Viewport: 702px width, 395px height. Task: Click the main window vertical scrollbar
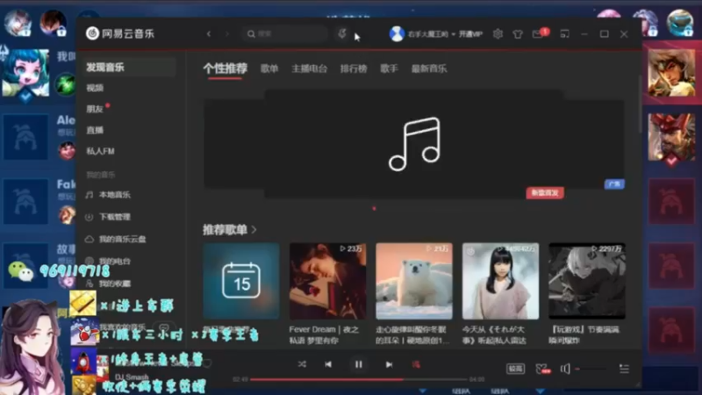(640, 104)
